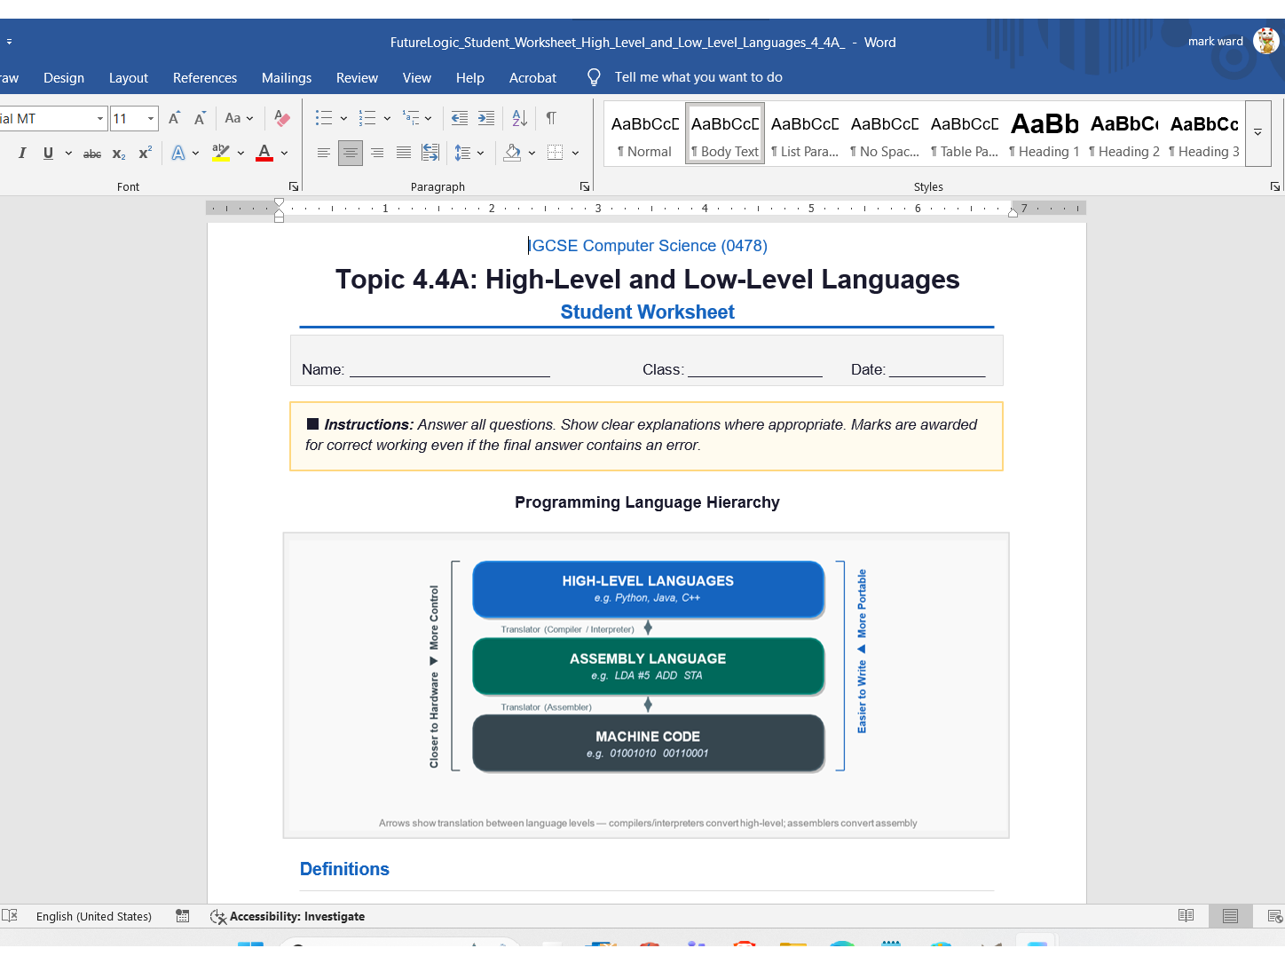Apply subscript formatting

(x=119, y=154)
